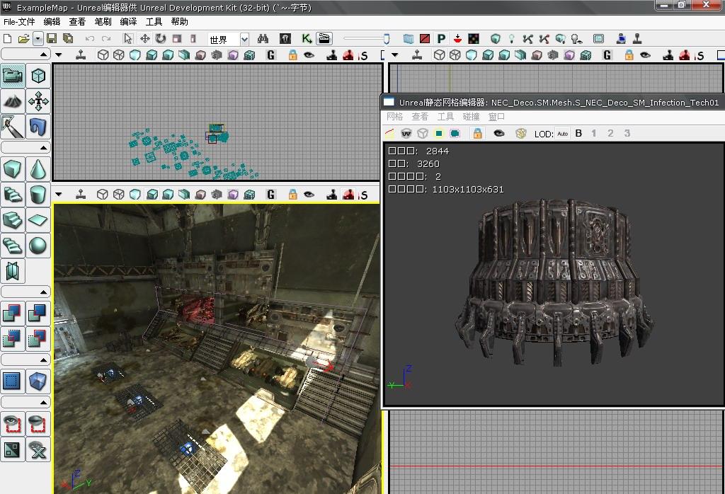Open Kismet from the main toolbar
The height and width of the screenshot is (494, 725).
[306, 39]
